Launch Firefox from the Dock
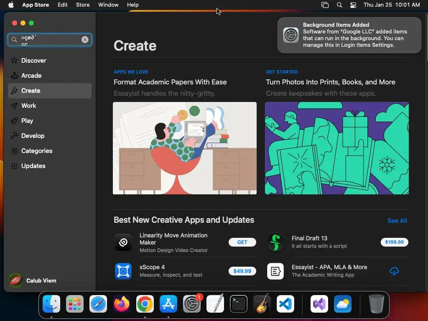The image size is (428, 321). coord(122,304)
